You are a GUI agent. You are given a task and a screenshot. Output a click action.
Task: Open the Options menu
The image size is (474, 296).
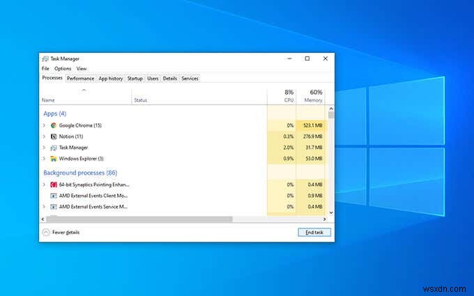[63, 68]
